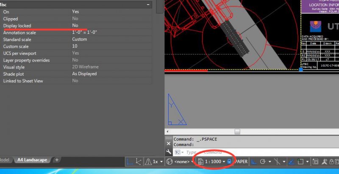Switch to the Model tab
The image size is (339, 174).
pyautogui.click(x=5, y=160)
